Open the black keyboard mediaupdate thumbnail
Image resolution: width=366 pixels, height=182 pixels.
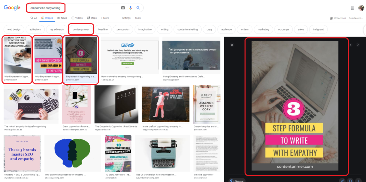coord(31,104)
